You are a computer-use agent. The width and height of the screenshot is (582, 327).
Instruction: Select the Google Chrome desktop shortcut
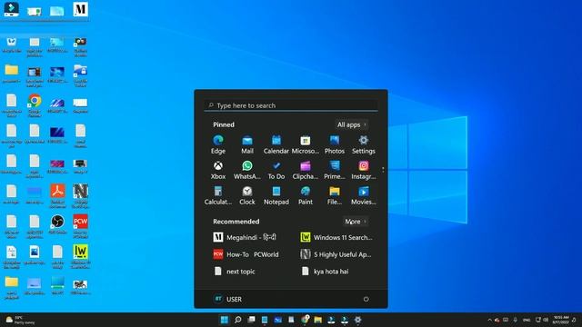point(35,105)
